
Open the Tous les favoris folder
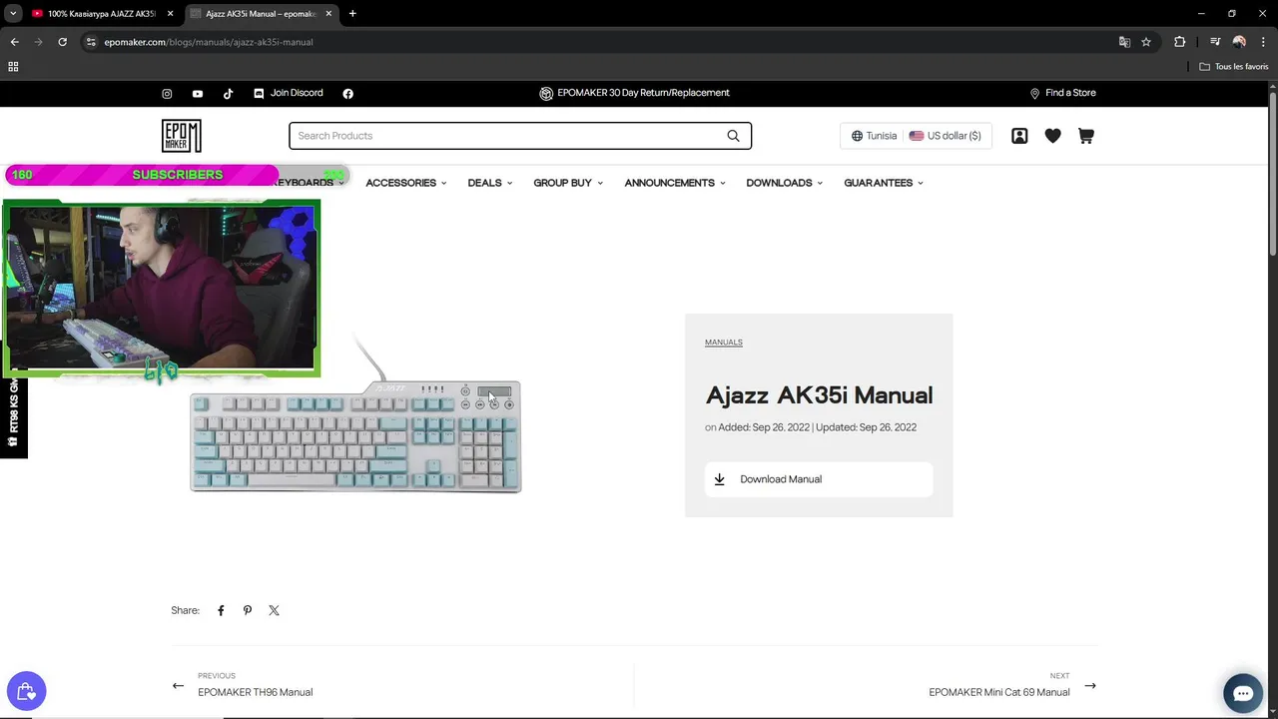1234,67
